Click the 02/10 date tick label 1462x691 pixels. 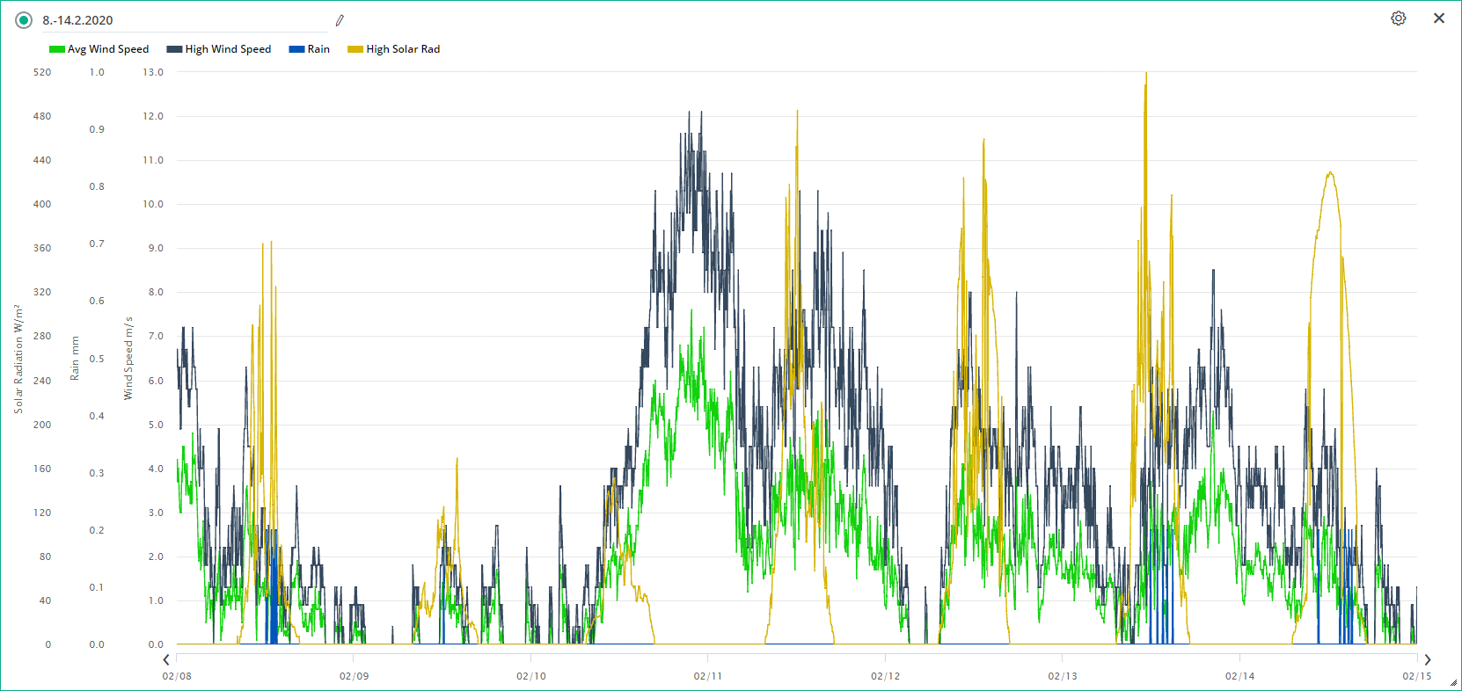click(x=531, y=676)
